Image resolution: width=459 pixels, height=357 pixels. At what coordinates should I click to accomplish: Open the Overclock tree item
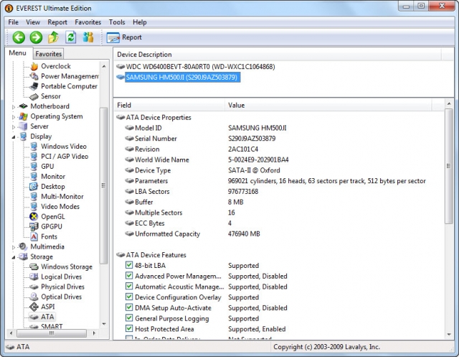click(x=56, y=66)
